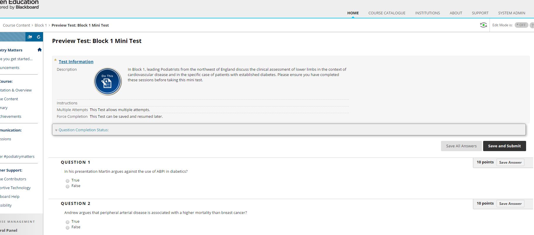Screen dimensions: 534x235
Task: Open the Support tab
Action: pos(480,13)
